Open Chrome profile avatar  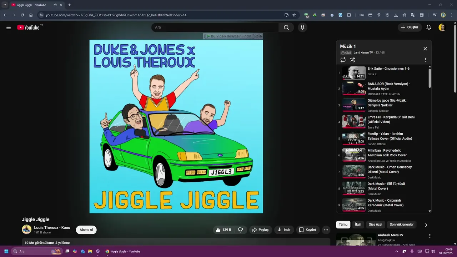(x=443, y=15)
